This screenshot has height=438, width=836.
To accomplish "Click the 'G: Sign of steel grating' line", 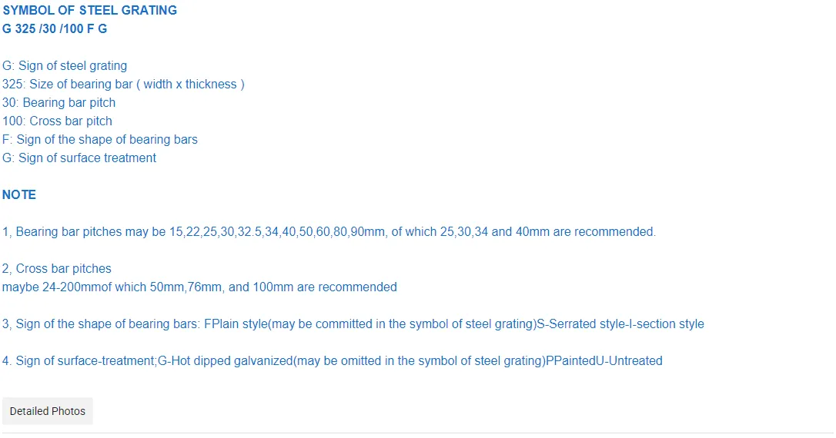I will click(x=65, y=66).
